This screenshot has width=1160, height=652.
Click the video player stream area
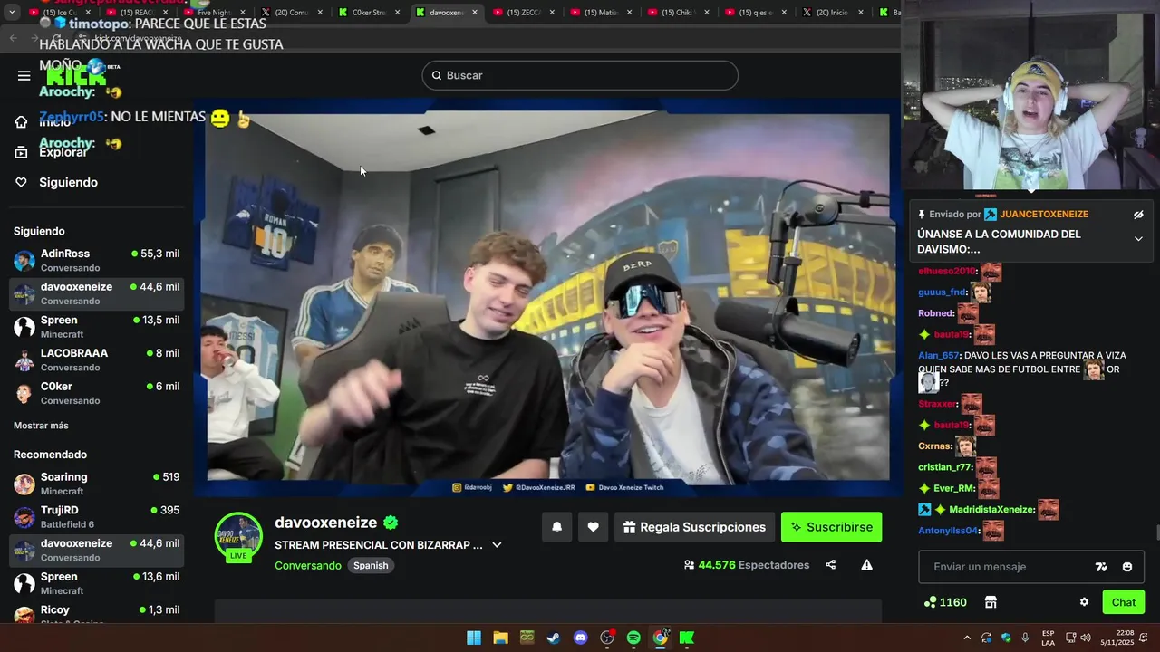coord(547,296)
